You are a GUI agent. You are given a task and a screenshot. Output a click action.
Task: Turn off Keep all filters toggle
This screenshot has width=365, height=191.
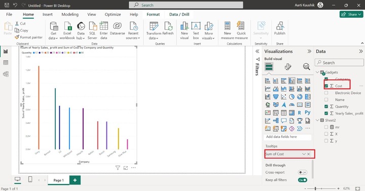pyautogui.click(x=302, y=180)
